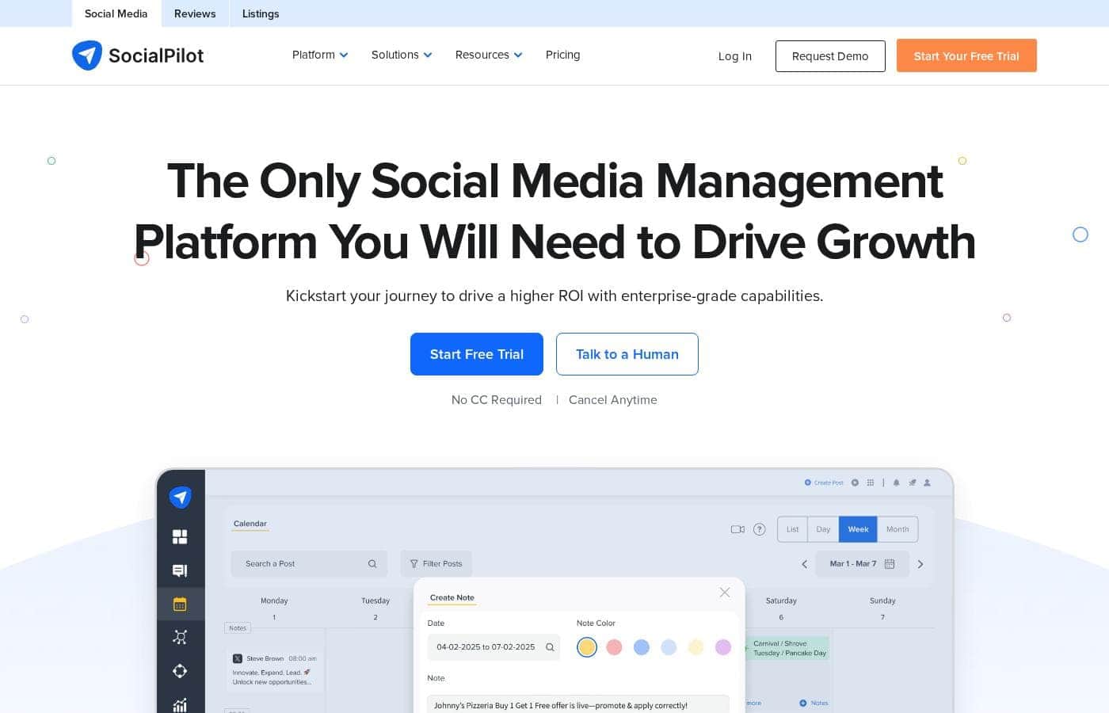This screenshot has height=713, width=1109.
Task: Pick the pink note color swatch
Action: point(614,647)
